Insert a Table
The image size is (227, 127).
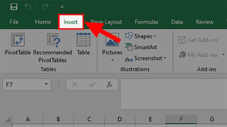pos(83,44)
